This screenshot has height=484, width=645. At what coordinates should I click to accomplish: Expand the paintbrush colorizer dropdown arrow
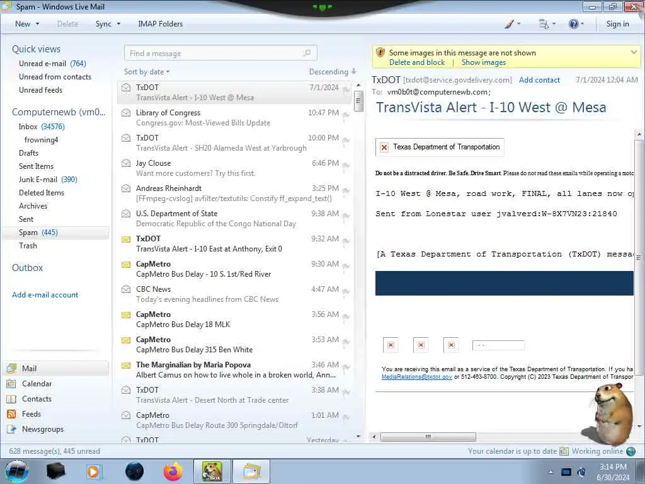(x=519, y=24)
